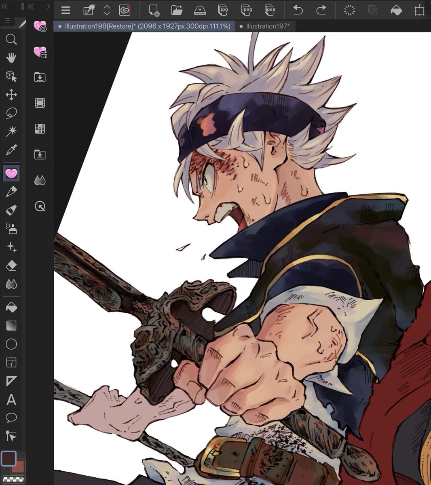Select the Zoom magnifier tool

11,39
